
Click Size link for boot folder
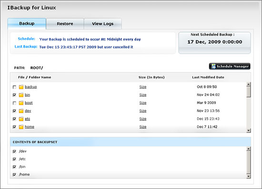(143, 103)
